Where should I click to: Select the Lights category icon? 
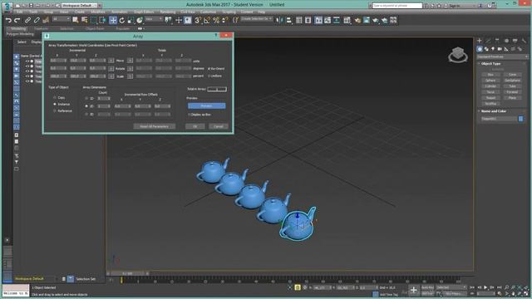tap(493, 49)
